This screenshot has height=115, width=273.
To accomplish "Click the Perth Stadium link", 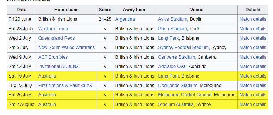I will (172, 29).
